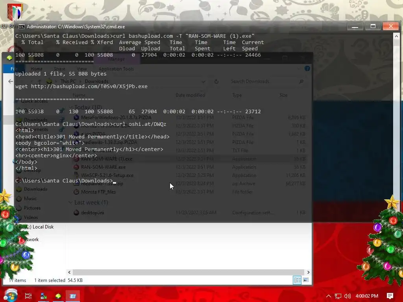
Task: Click the 4:00:02 PM taskbar clock
Action: coord(367,296)
